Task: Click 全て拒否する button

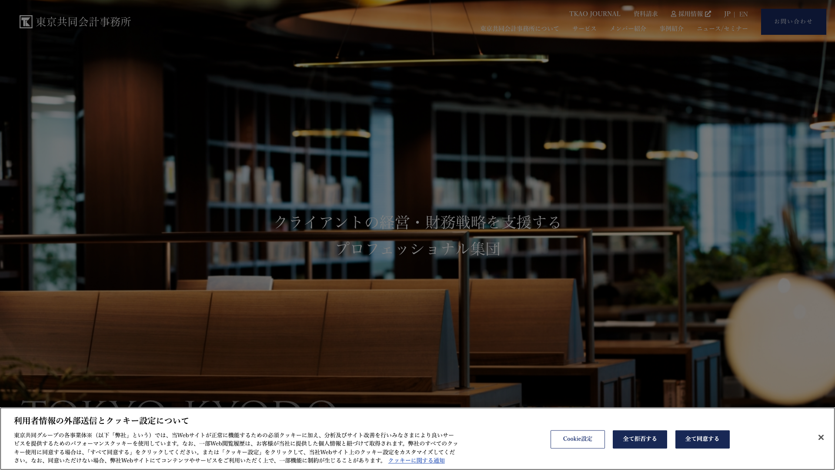Action: click(639, 439)
